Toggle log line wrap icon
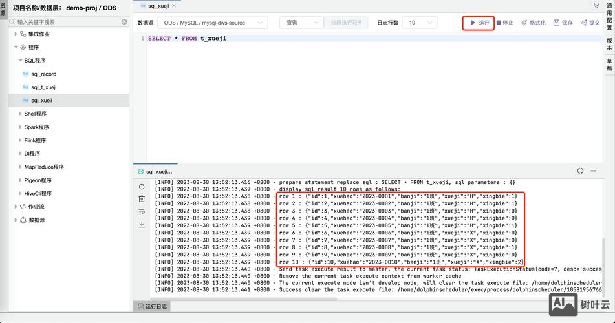The height and width of the screenshot is (323, 615). click(x=142, y=212)
